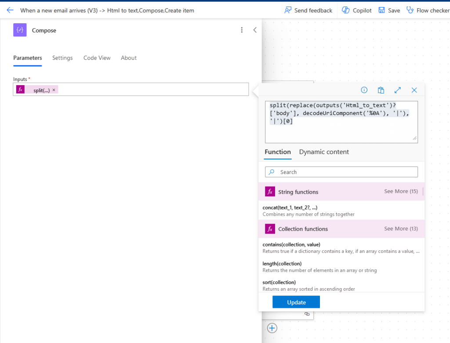This screenshot has width=450, height=343.
Task: See More collection functions (13)
Action: click(x=401, y=228)
